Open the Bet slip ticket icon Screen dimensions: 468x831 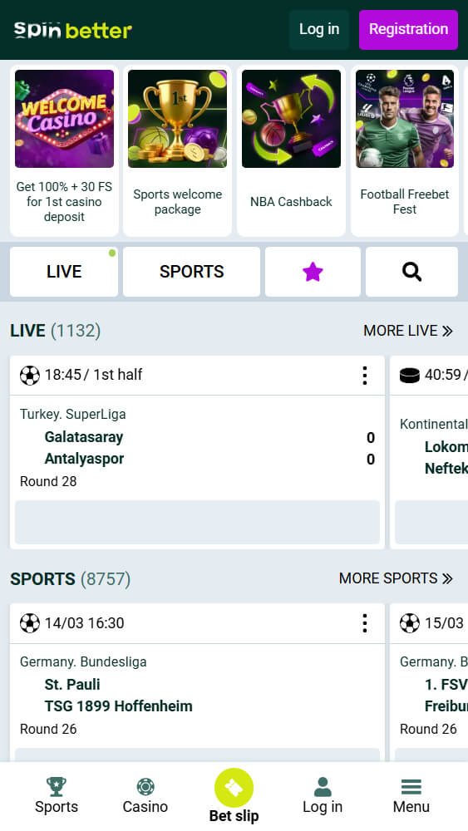234,788
